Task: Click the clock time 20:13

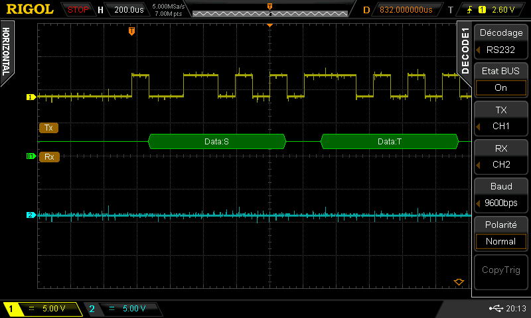Action: [516, 309]
